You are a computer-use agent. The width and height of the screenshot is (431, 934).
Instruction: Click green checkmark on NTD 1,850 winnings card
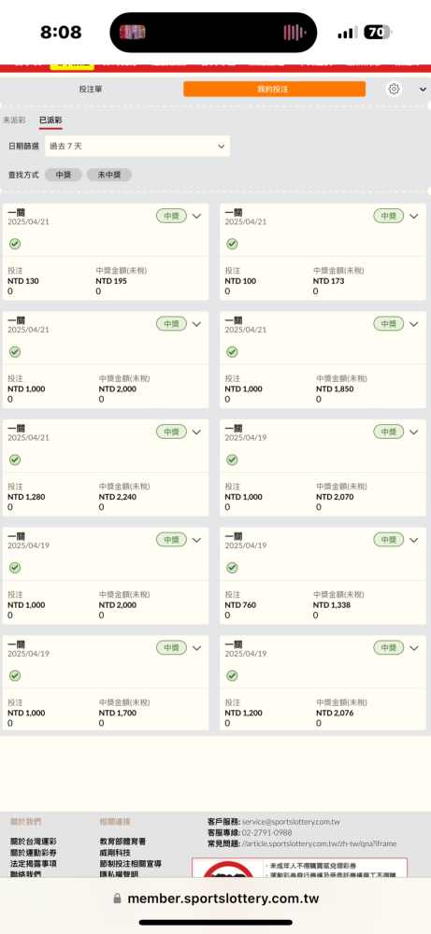pos(232,352)
